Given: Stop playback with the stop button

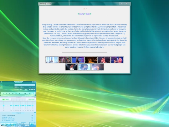Looking at the screenshot, I should (13, 94).
